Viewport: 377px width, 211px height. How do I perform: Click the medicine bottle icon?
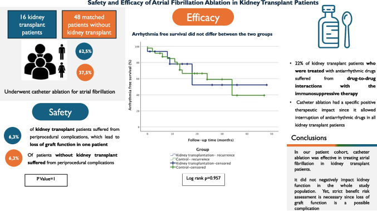click(329, 27)
